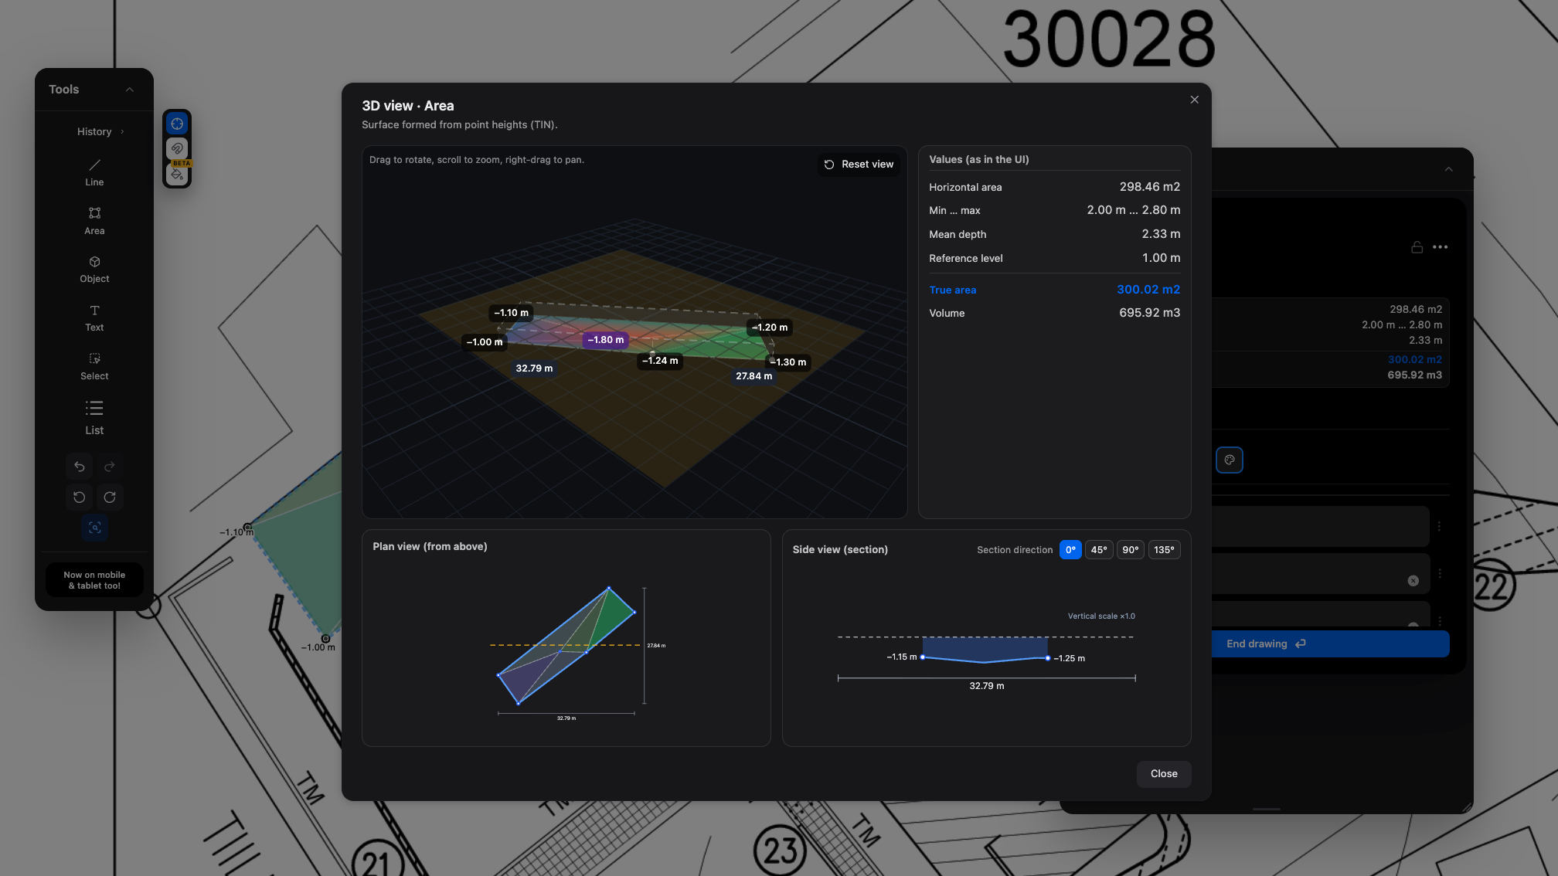Click the -1.24 m point label
The height and width of the screenshot is (876, 1558).
coord(660,361)
